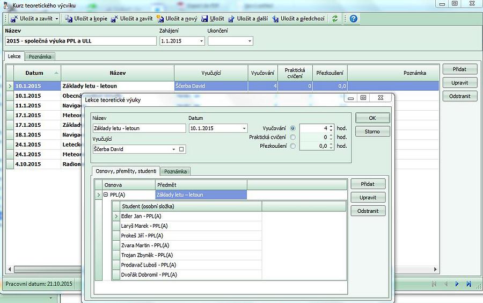483x303 pixels.
Task: Click the Uložit a další toolbar icon
Action: (x=231, y=19)
